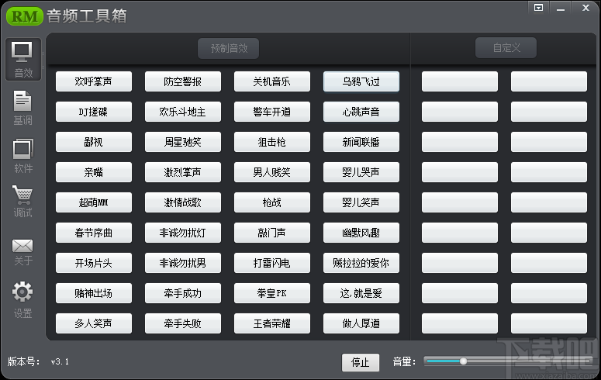
Task: Play the 亲嘴 sound effect
Action: pyautogui.click(x=94, y=172)
